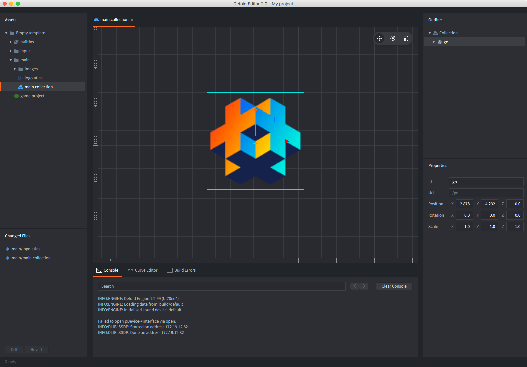The image size is (527, 367).
Task: Expand the images folder
Action: point(15,69)
